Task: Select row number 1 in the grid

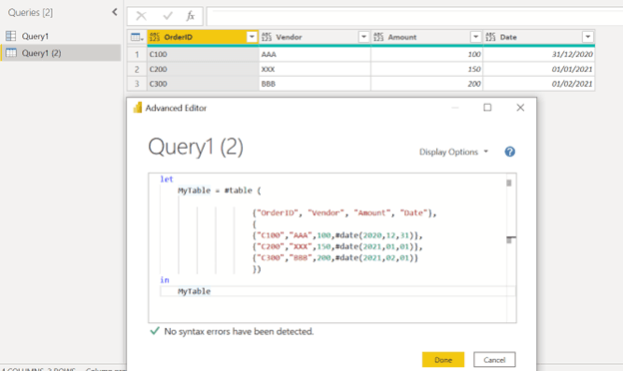Action: point(137,55)
